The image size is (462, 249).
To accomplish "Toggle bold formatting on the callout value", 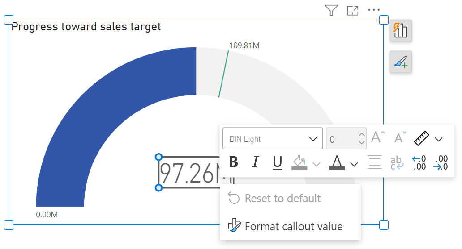I will click(233, 162).
